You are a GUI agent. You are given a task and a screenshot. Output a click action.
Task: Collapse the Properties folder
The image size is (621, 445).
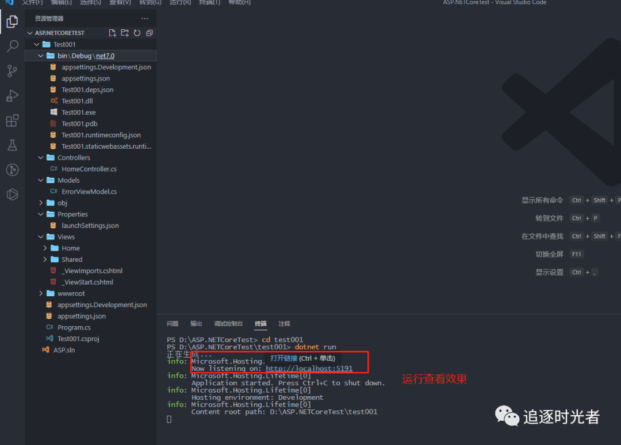click(40, 214)
